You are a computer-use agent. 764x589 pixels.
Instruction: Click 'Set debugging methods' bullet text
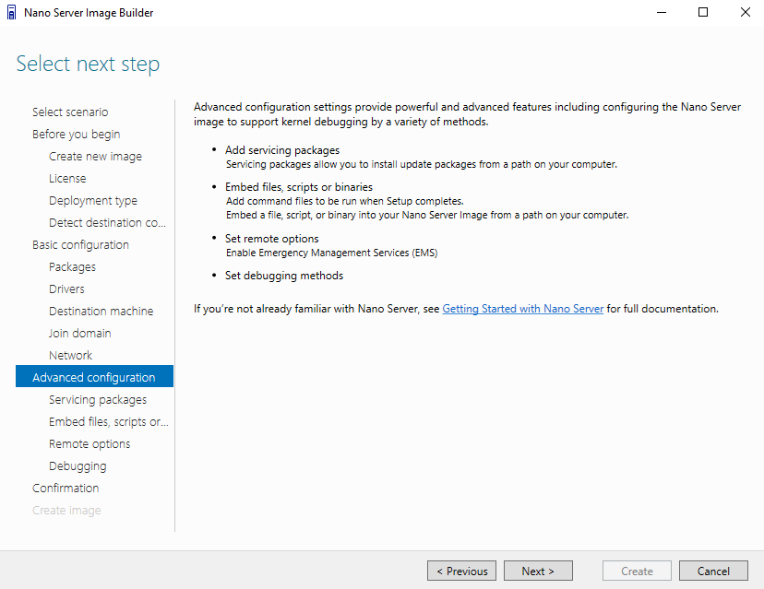tap(284, 276)
